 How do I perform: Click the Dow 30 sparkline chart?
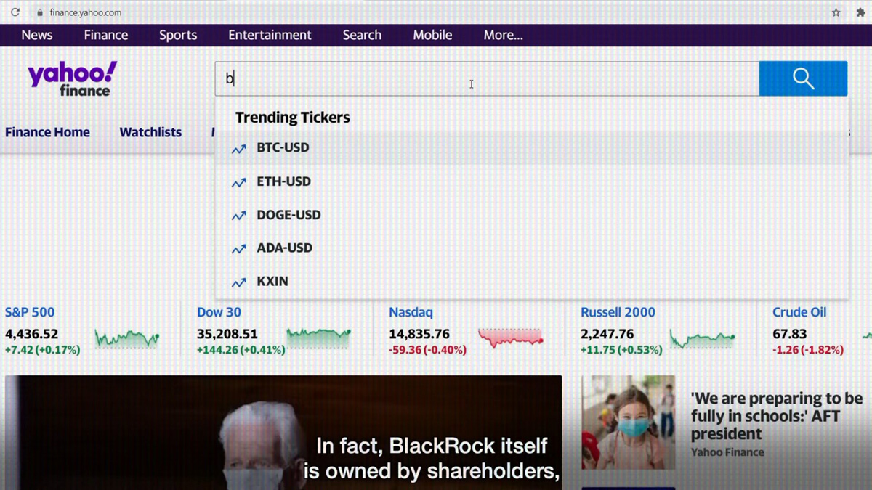tap(318, 338)
